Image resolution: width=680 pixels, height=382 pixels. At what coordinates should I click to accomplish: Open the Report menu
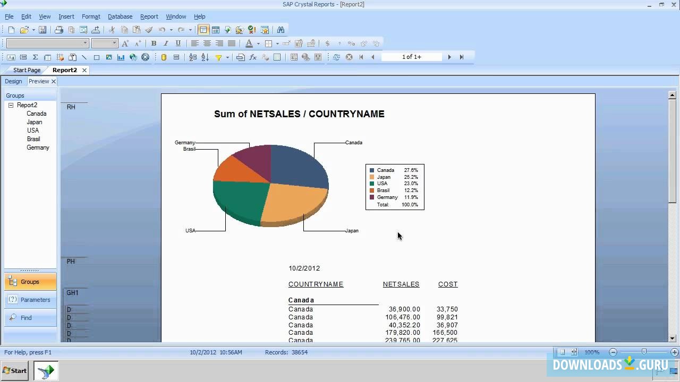(x=149, y=16)
